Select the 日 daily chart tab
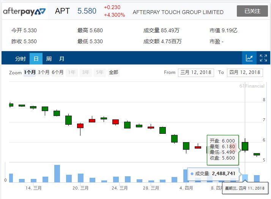 coord(36,59)
